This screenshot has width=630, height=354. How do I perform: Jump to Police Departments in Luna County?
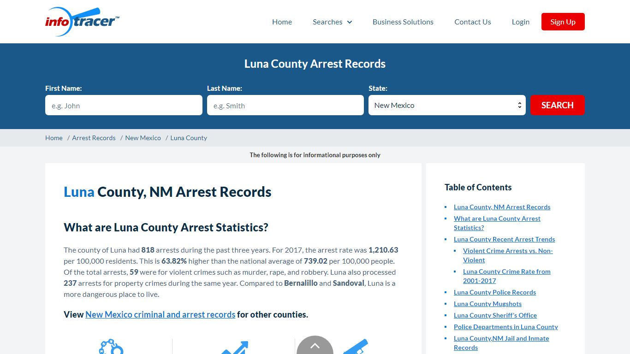coord(506,327)
